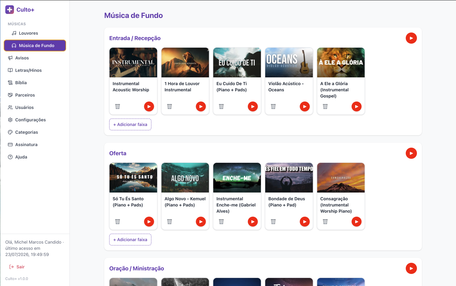Open Categorias in the sidebar

click(35, 132)
